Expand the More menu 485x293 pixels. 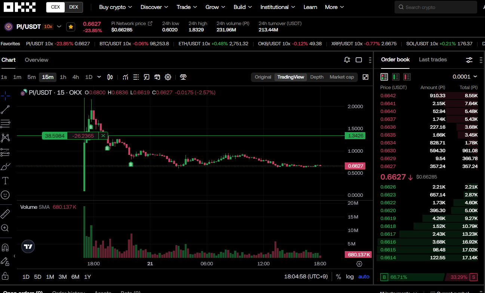pyautogui.click(x=335, y=7)
